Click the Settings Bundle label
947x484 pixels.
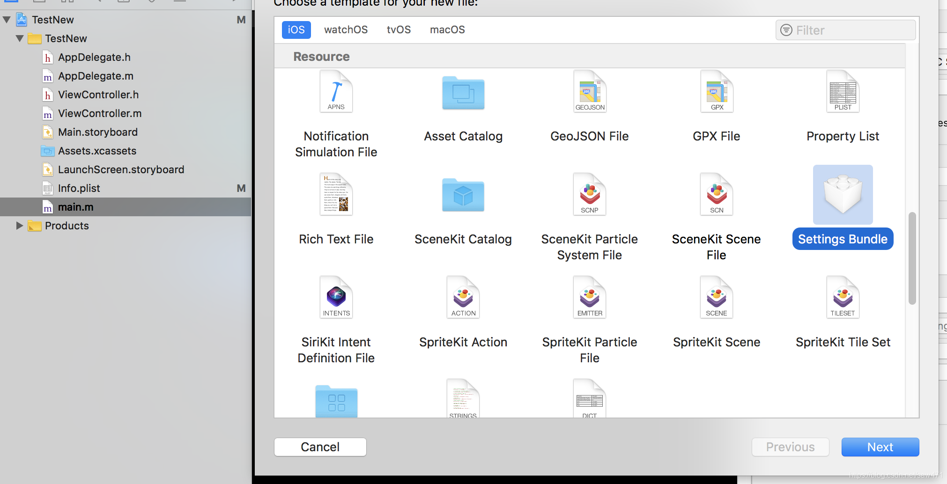pos(843,239)
